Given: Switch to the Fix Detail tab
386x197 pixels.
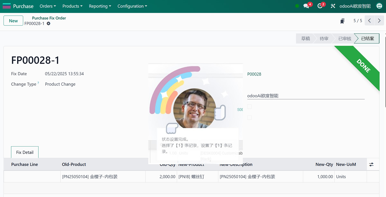Looking at the screenshot, I should [25, 152].
